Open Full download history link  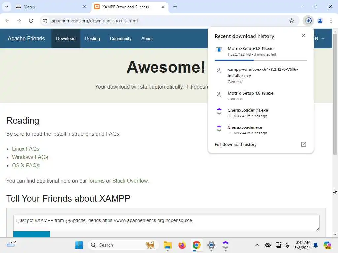click(x=236, y=144)
